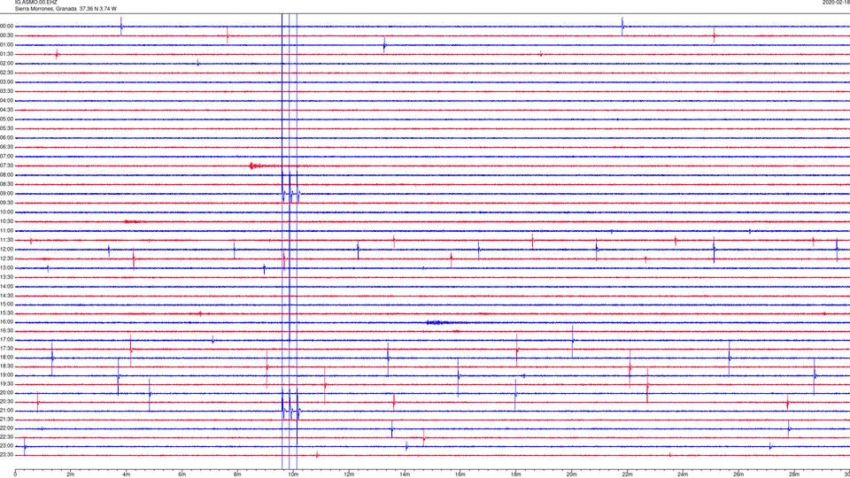Click the 16:00 time label
The width and height of the screenshot is (850, 478).
[7, 322]
